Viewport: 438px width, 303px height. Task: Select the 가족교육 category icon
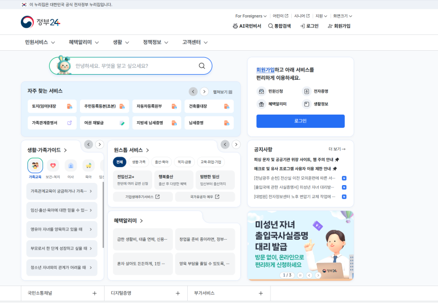click(x=35, y=165)
